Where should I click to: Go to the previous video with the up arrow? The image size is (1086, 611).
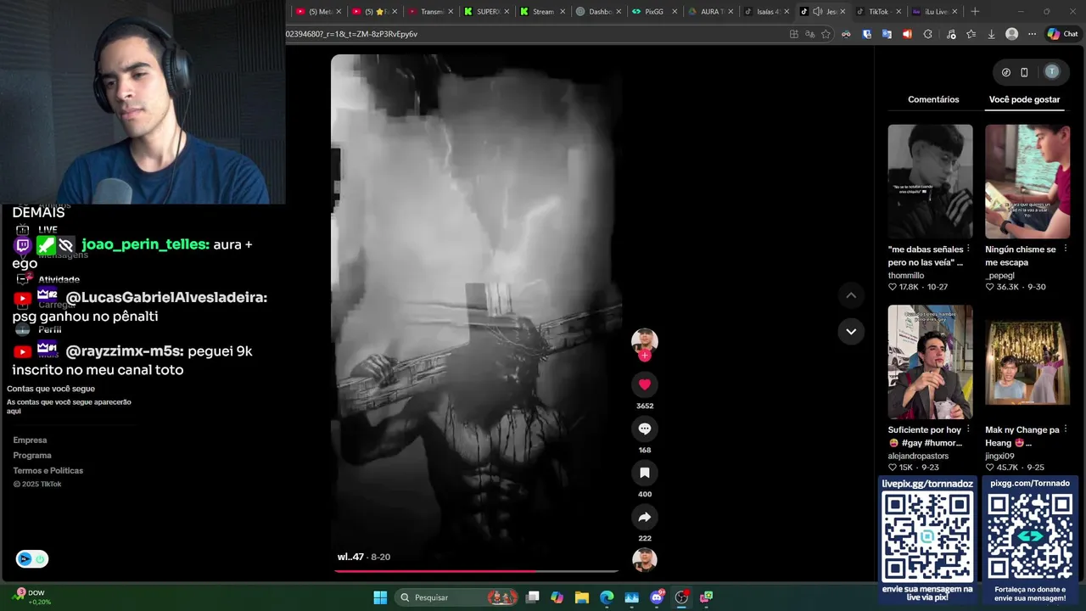coord(851,295)
